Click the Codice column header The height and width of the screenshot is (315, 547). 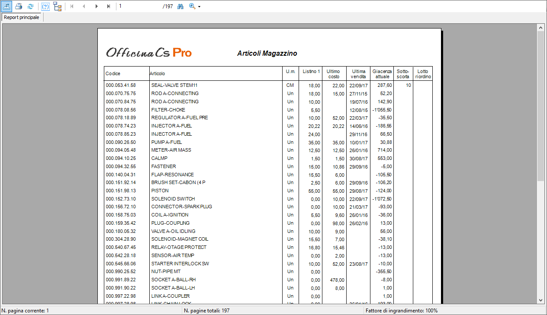[113, 73]
